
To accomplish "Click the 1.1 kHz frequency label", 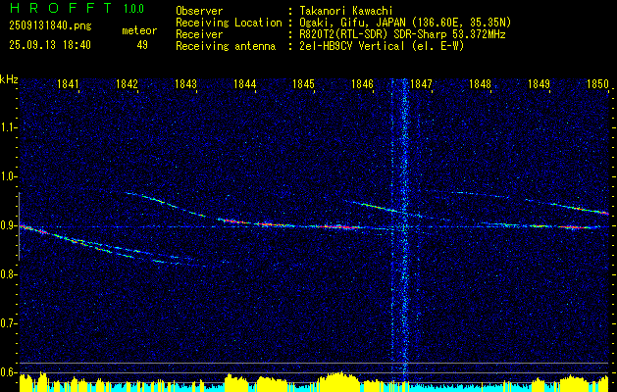I will pyautogui.click(x=8, y=127).
